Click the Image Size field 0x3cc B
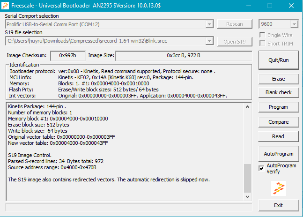 (x=184, y=56)
